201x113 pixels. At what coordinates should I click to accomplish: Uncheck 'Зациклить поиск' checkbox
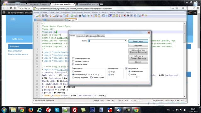click(x=73, y=64)
